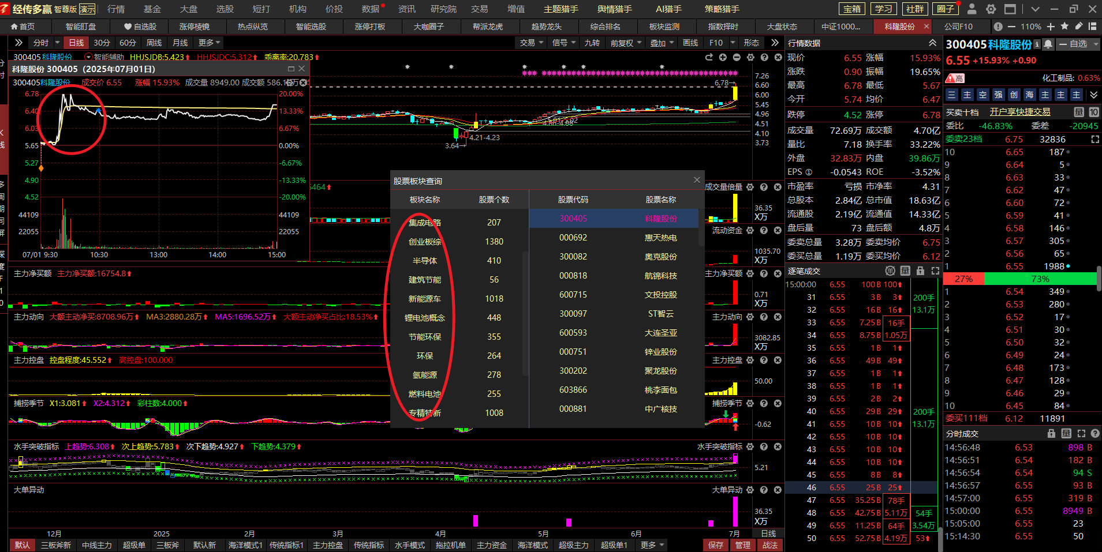Toggle the 创 tag button

pyautogui.click(x=1014, y=95)
